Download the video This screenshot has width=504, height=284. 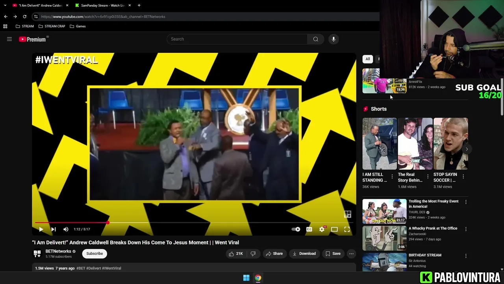point(304,254)
